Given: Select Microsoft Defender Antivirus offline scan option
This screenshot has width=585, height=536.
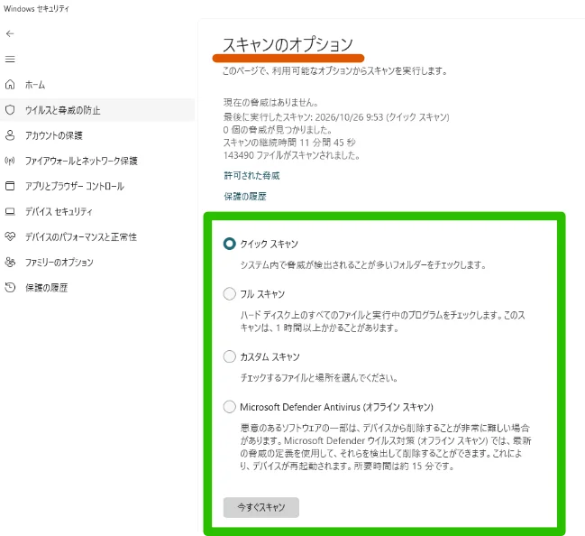Looking at the screenshot, I should tap(230, 407).
